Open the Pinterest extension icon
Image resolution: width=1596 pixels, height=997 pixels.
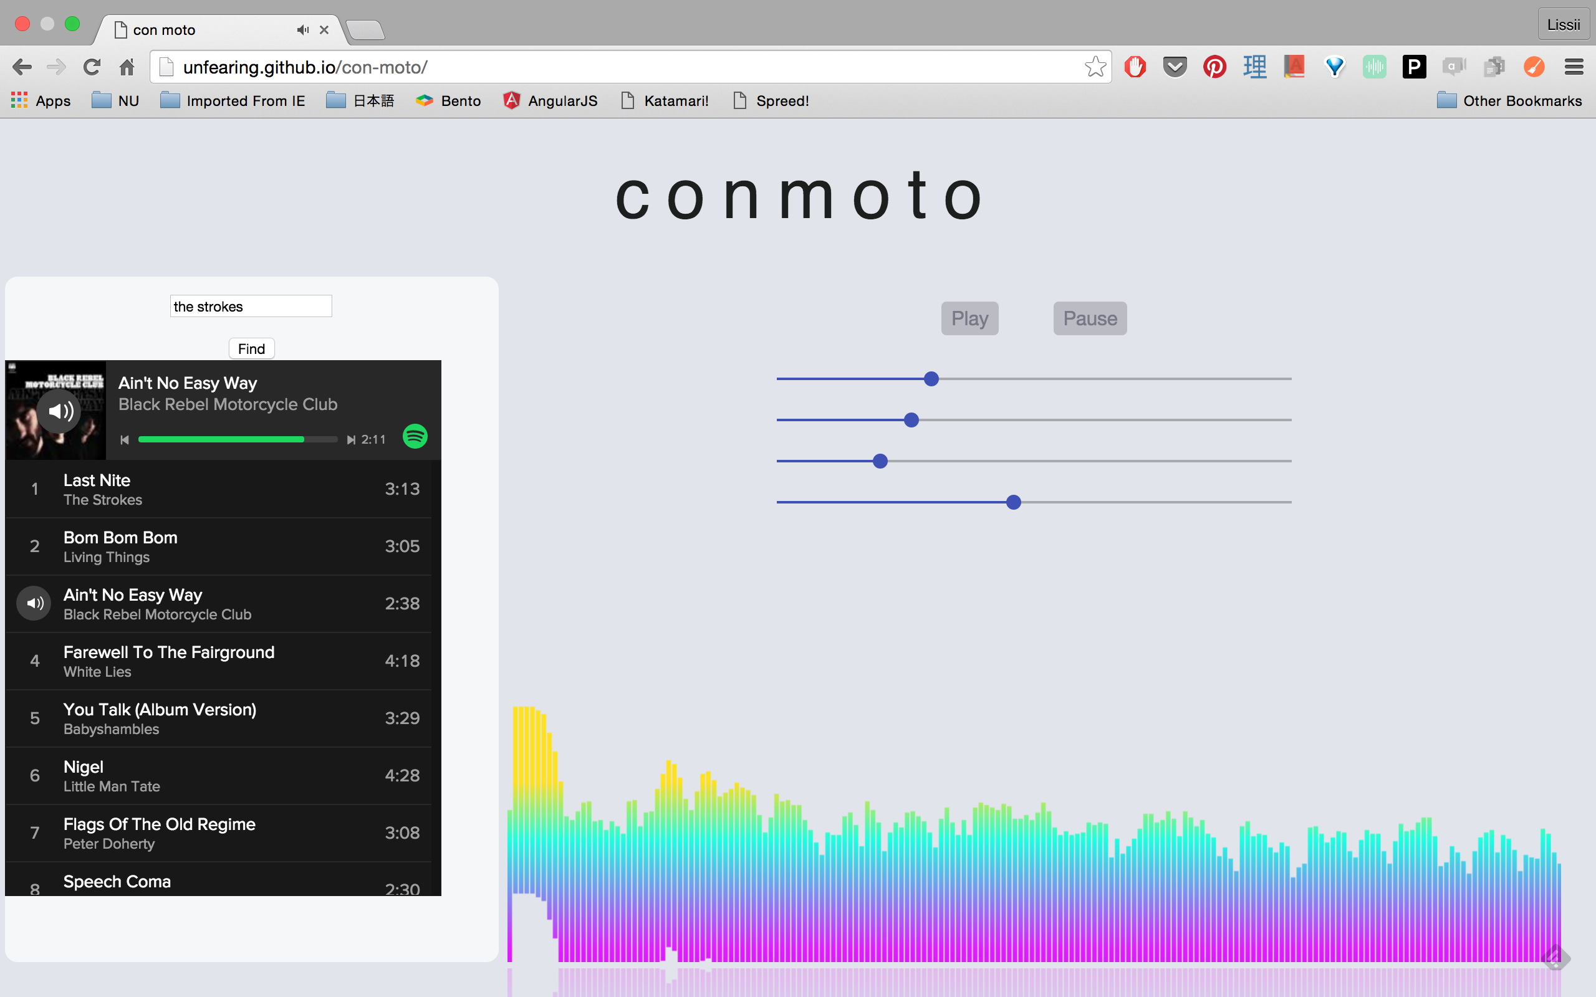point(1214,67)
